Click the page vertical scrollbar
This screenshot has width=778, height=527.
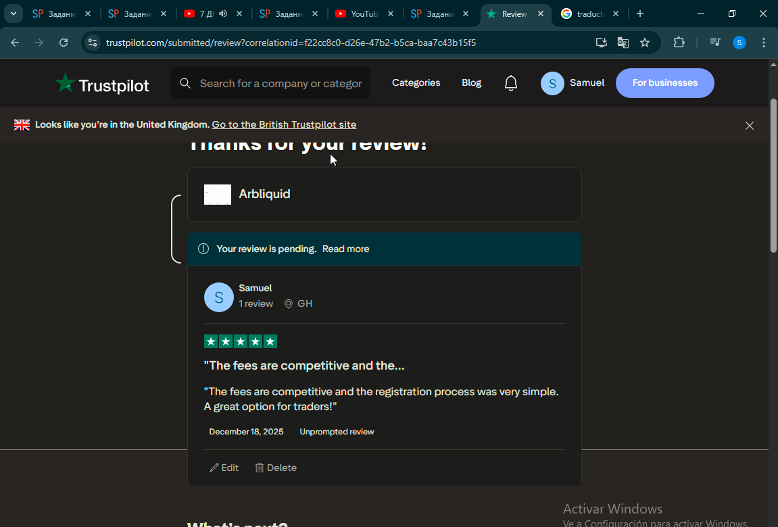pyautogui.click(x=773, y=176)
